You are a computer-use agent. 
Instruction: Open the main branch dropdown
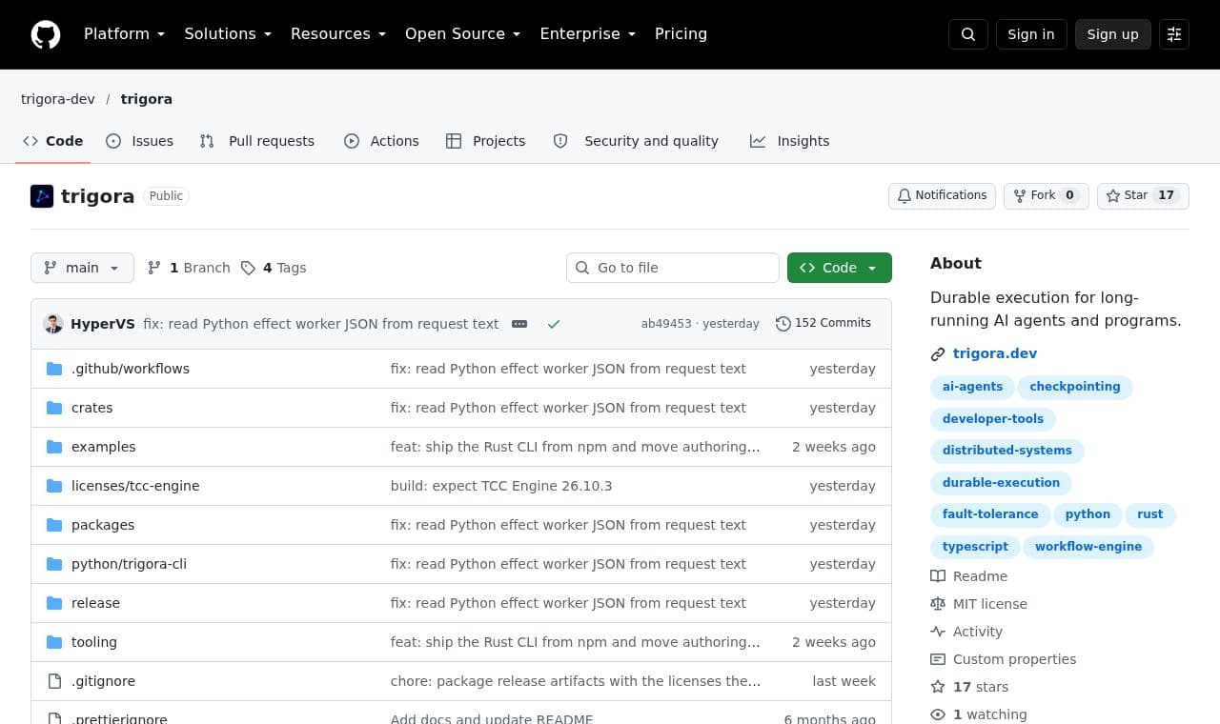coord(82,268)
